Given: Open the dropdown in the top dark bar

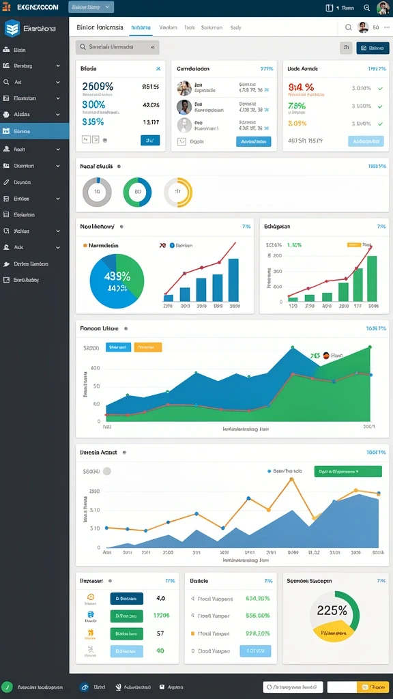Looking at the screenshot, I should tap(91, 7).
